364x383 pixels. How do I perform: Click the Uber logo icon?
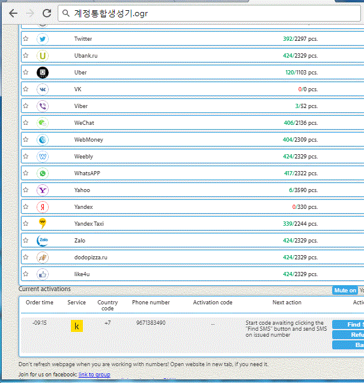pos(43,73)
